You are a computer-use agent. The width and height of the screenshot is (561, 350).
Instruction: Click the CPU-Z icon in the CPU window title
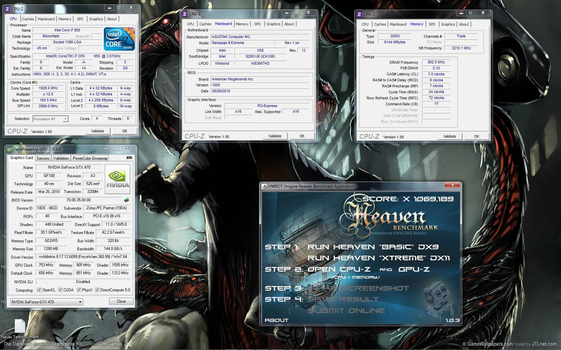7,9
